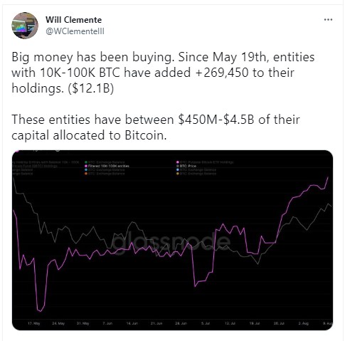Toggle the blue BTC Exchange Balance legend dot in the right column

click(x=178, y=170)
